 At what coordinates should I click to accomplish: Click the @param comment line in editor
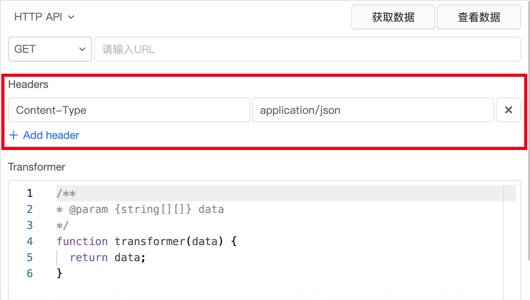pyautogui.click(x=140, y=209)
